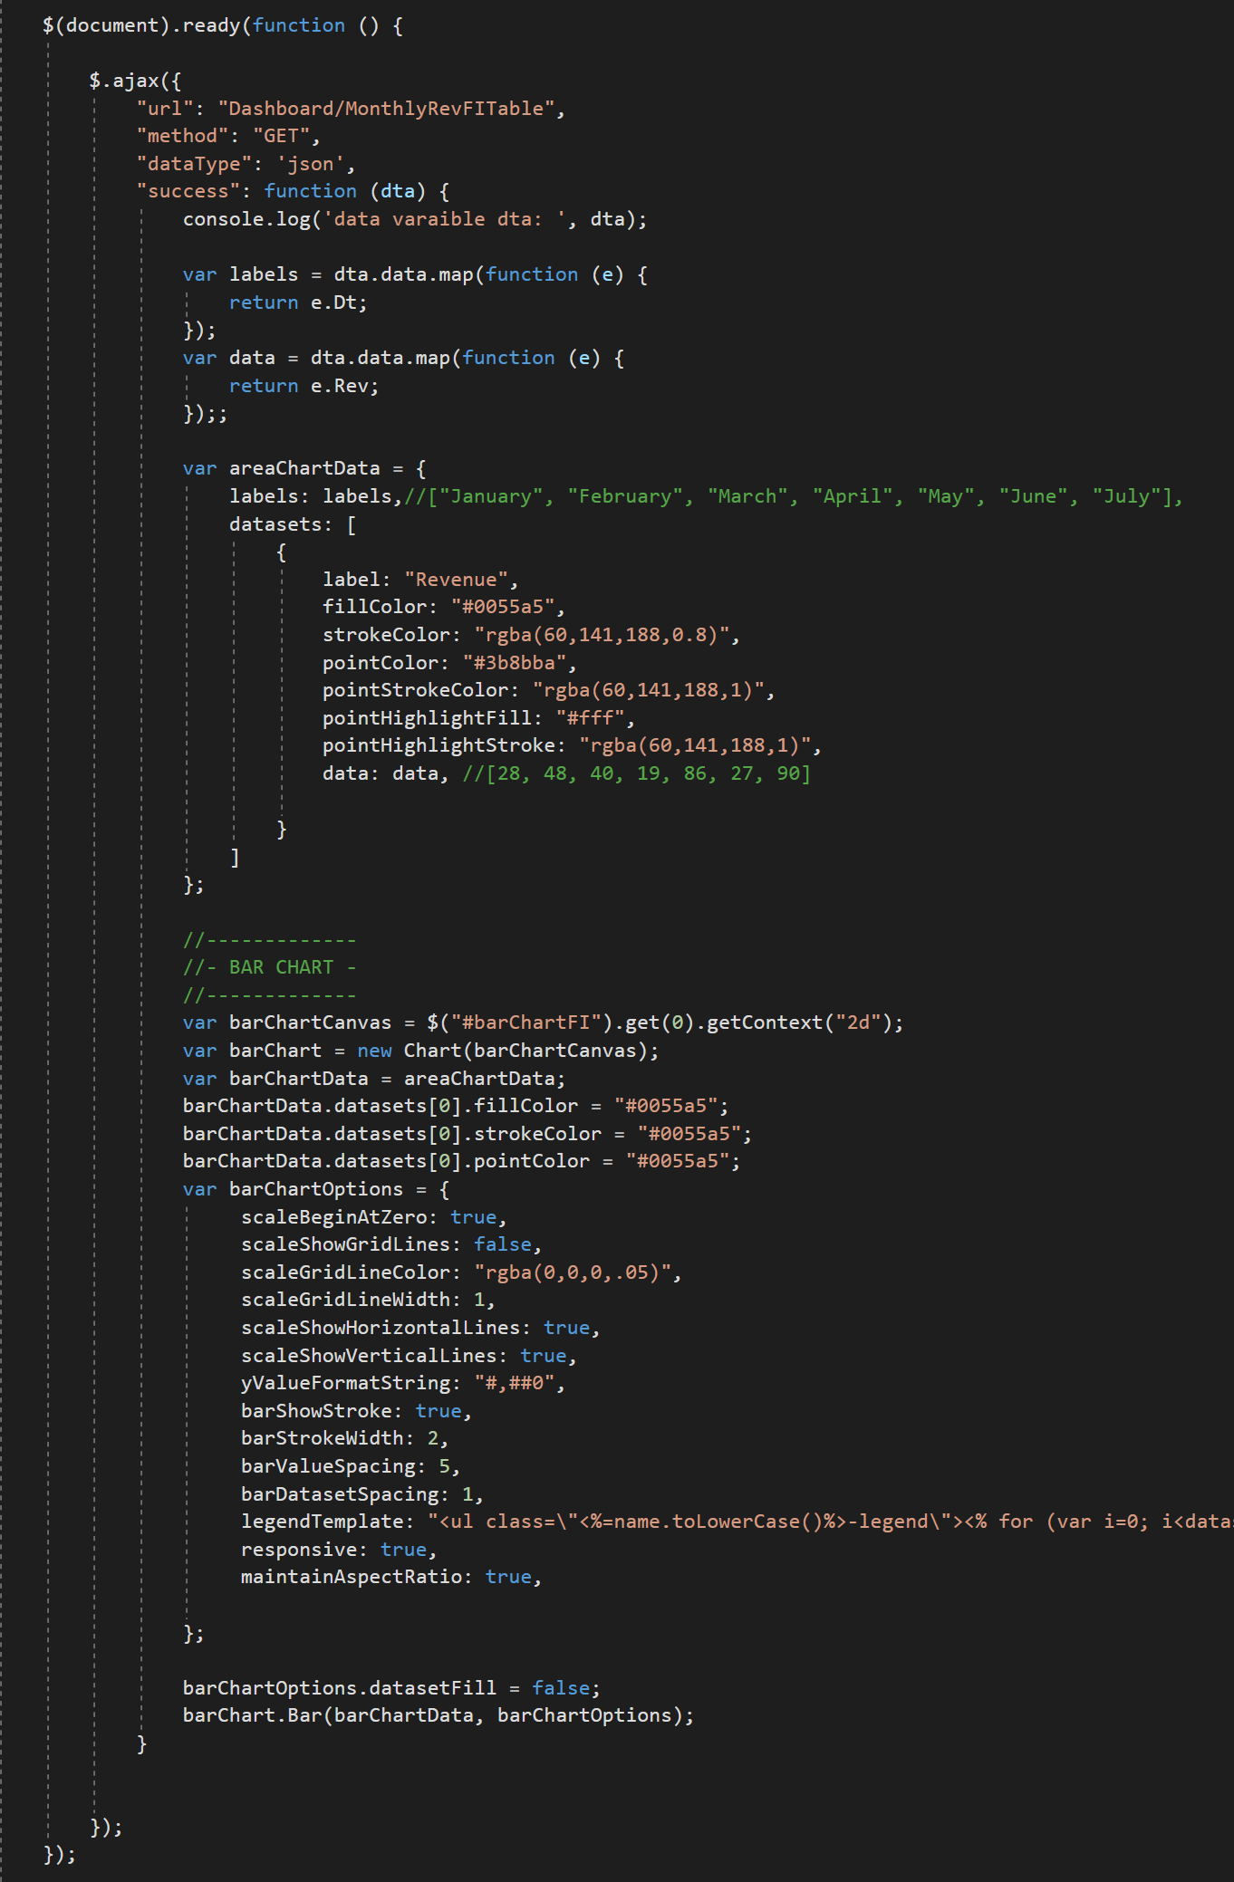Click the "return e.Dt;" statement

click(298, 302)
